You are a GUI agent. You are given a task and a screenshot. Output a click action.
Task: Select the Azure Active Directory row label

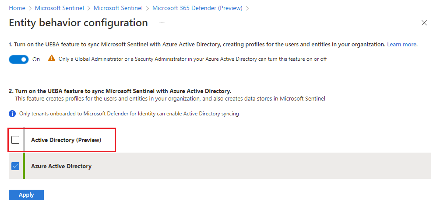tap(61, 166)
